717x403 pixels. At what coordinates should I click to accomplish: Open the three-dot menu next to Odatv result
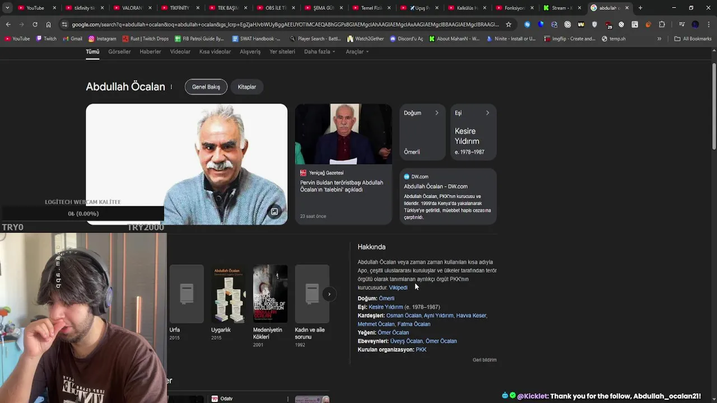[x=288, y=399]
